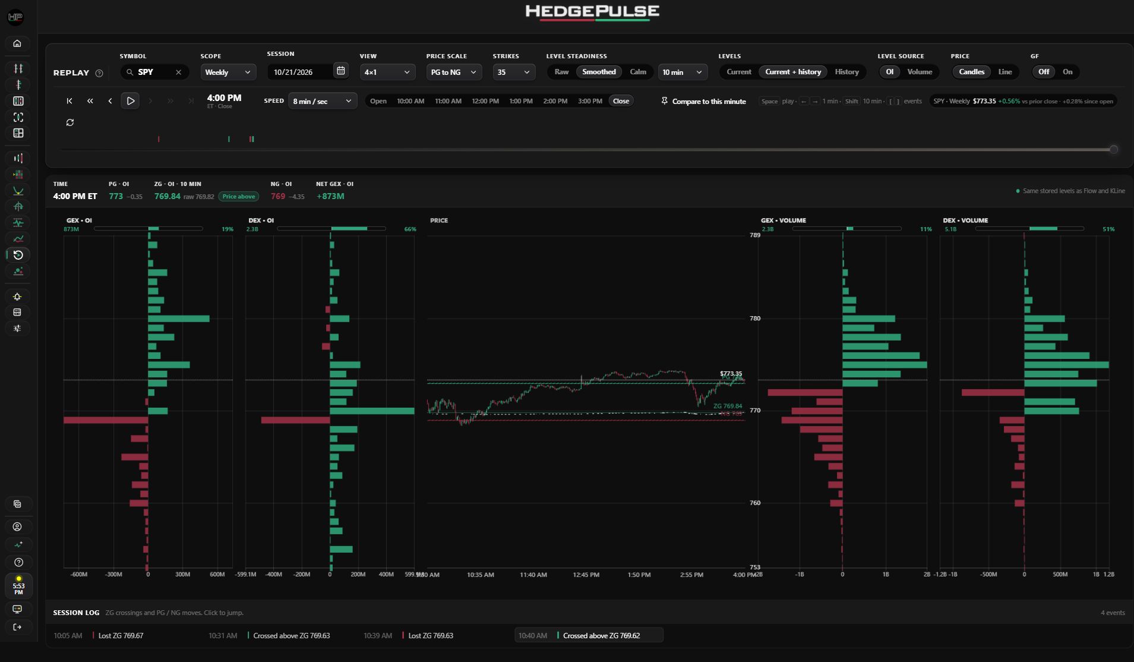Set level steadiness to Raw

pyautogui.click(x=561, y=72)
